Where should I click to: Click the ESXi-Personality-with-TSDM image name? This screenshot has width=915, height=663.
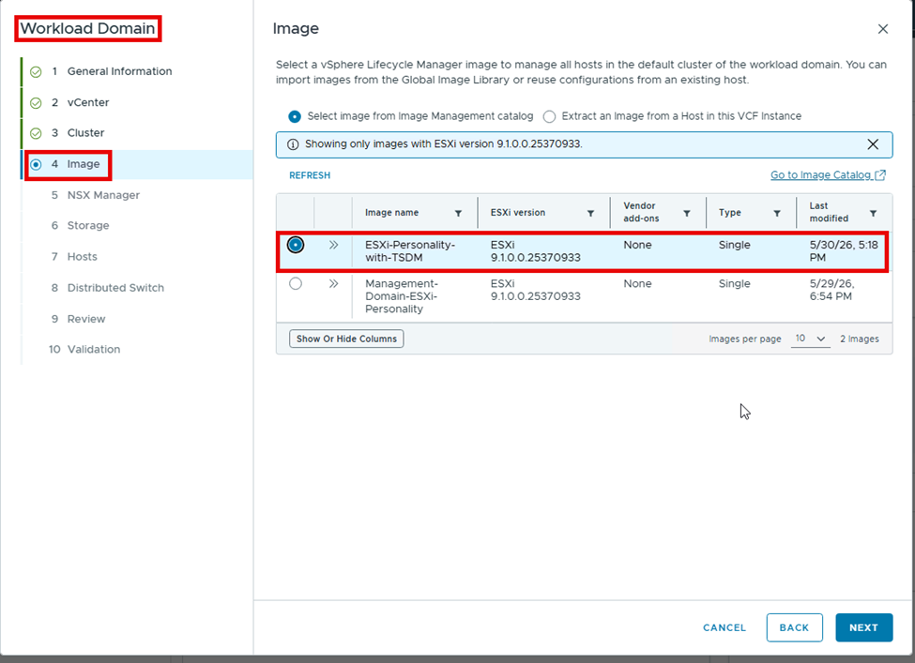pyautogui.click(x=410, y=251)
